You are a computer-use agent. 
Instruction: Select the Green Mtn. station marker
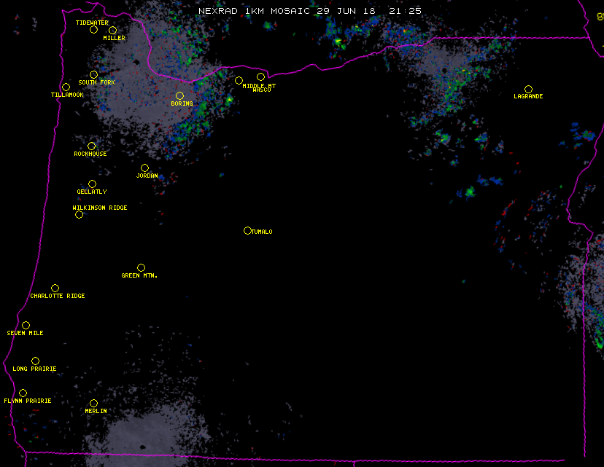pos(141,268)
